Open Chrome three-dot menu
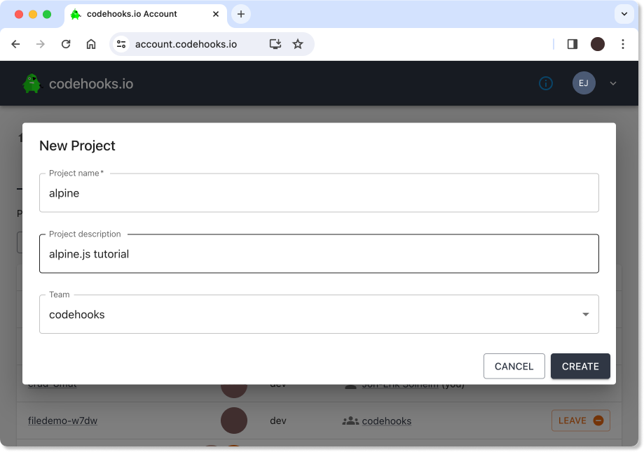Image resolution: width=644 pixels, height=452 pixels. pos(623,44)
